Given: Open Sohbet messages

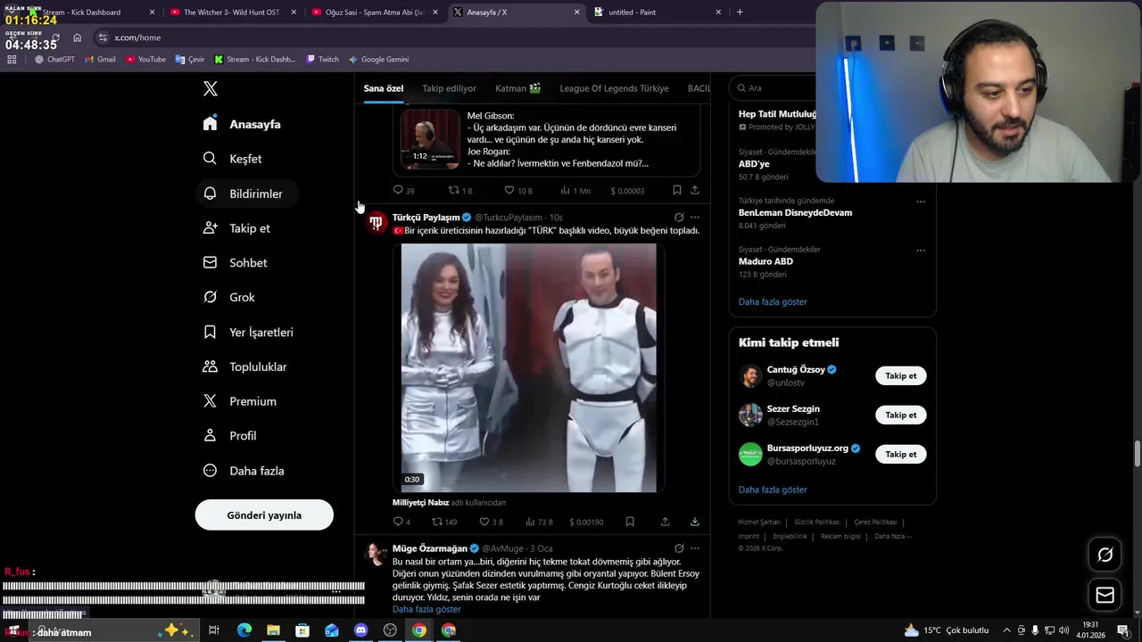Looking at the screenshot, I should click(x=235, y=263).
